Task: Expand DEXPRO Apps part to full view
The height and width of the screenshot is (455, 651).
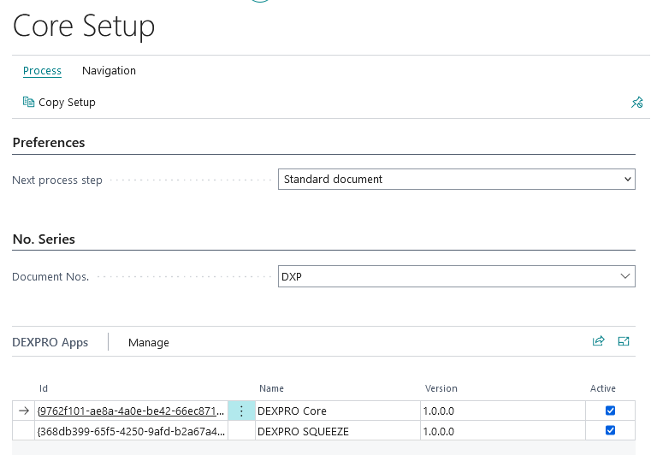Action: click(624, 341)
